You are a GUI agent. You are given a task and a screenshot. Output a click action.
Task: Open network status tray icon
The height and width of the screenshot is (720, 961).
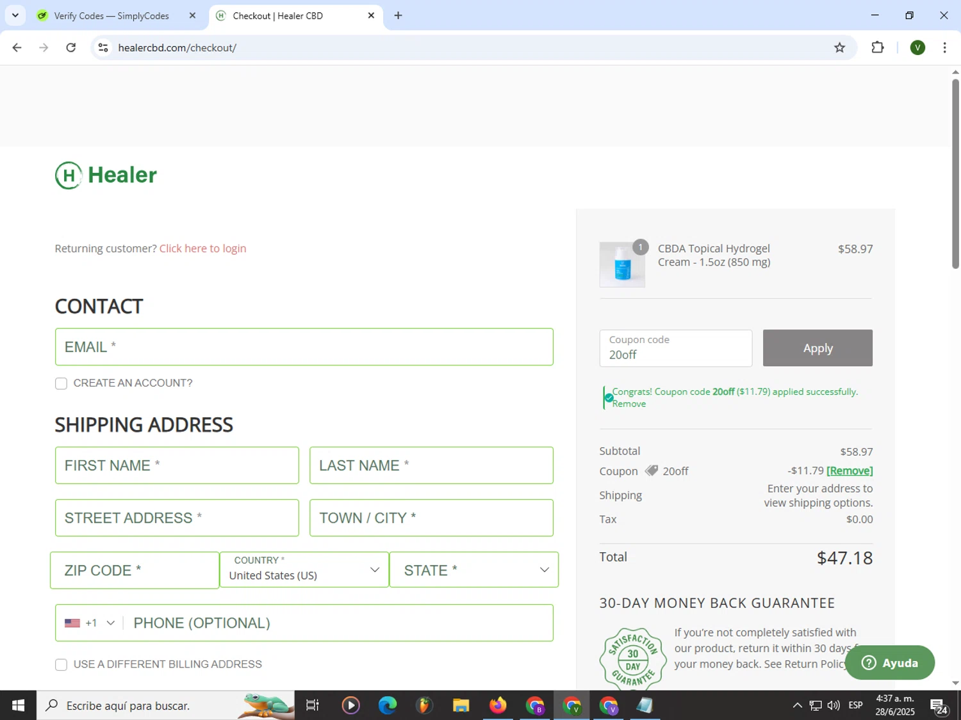click(815, 705)
